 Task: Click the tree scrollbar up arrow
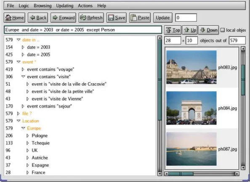click(160, 38)
